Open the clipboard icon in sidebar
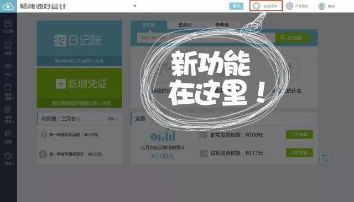This screenshot has height=202, width=354. (8, 92)
